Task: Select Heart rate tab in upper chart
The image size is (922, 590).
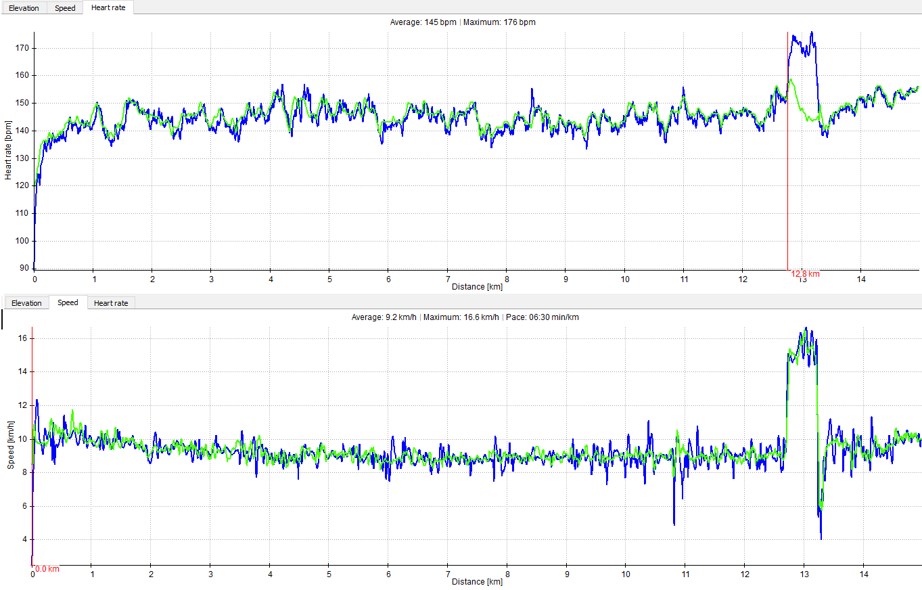Action: pos(108,7)
